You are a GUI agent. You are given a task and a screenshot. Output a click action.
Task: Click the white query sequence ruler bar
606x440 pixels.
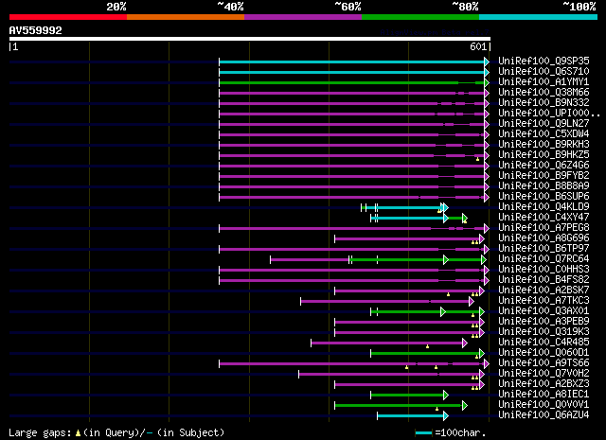pyautogui.click(x=250, y=39)
